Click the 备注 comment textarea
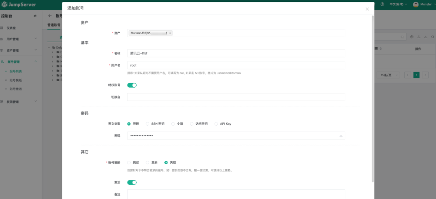The image size is (436, 199). pos(236,194)
